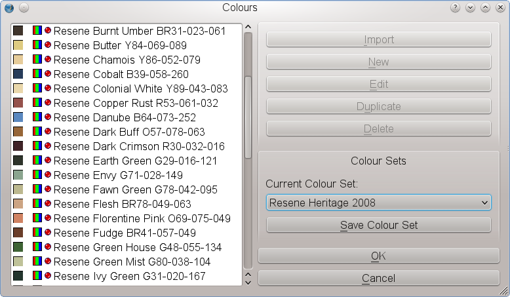Open the Current Colour Set dropdown

point(379,203)
